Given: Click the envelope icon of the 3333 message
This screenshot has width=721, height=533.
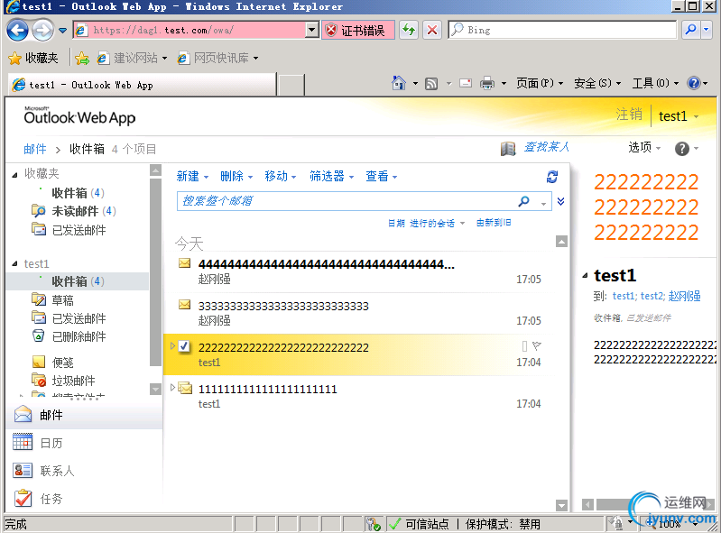Looking at the screenshot, I should 184,304.
